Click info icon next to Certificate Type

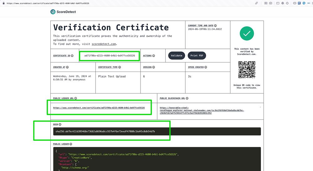(x=120, y=67)
